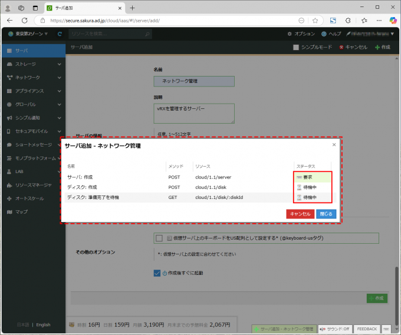401x335 pixels.
Task: Expand the セキュアモバイル sidebar section
Action: click(34, 131)
